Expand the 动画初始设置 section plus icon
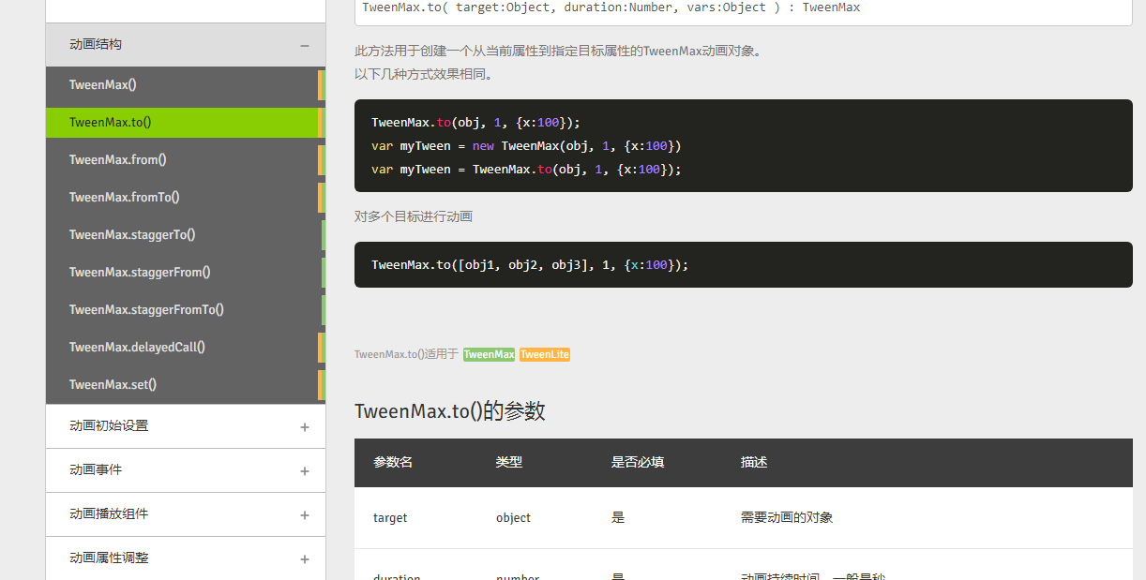The image size is (1146, 580). pos(305,427)
